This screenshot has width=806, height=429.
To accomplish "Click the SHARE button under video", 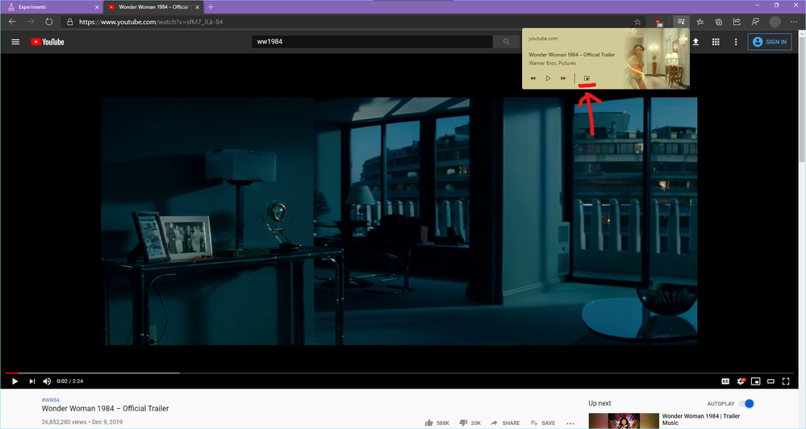I will [505, 423].
